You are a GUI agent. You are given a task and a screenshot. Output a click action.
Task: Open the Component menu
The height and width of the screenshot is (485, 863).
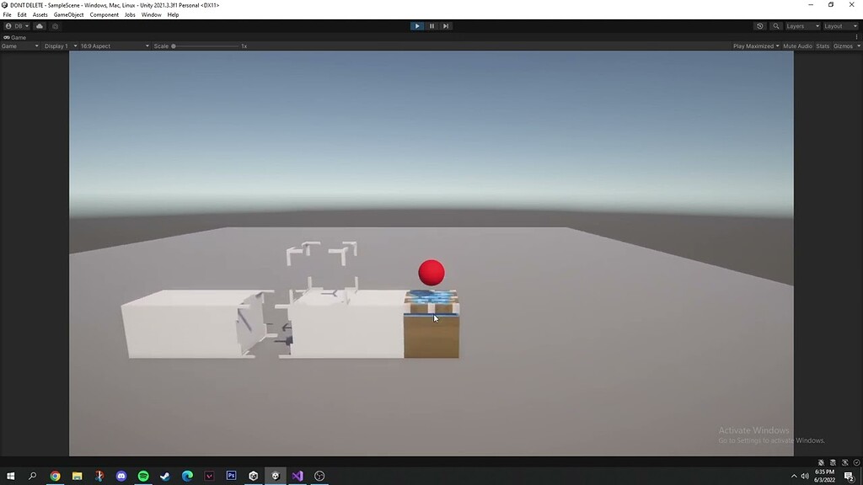pyautogui.click(x=104, y=14)
